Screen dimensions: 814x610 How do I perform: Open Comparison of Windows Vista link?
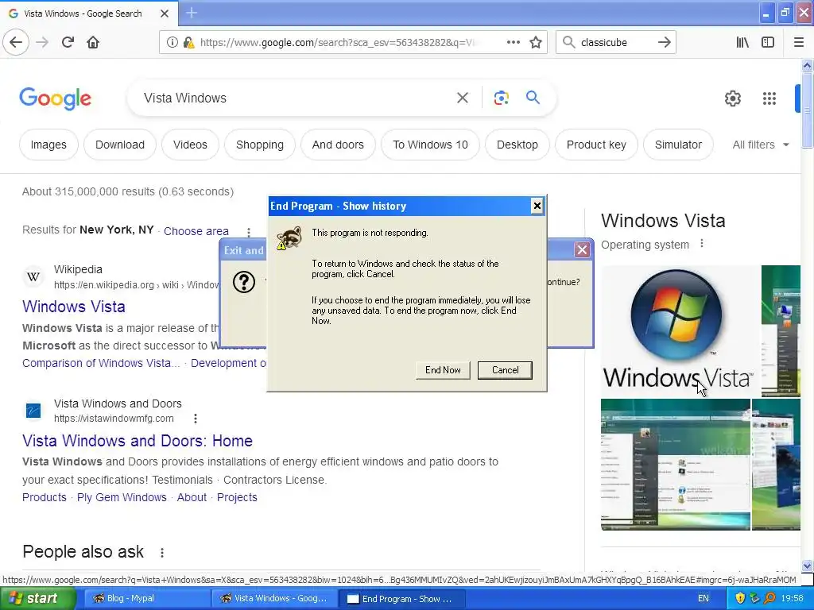[x=101, y=363]
